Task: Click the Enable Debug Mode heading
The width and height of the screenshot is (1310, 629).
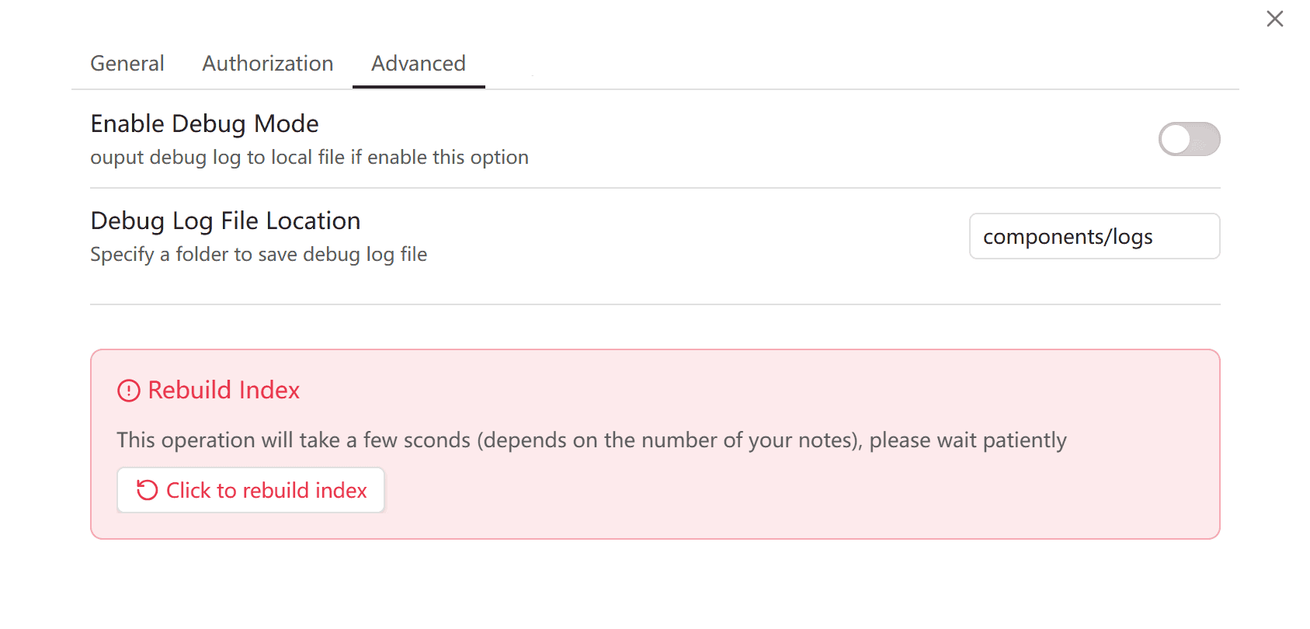Action: pyautogui.click(x=204, y=124)
